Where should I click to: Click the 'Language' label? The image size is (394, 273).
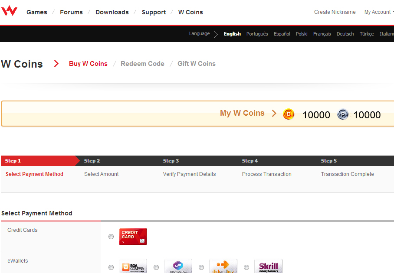click(199, 34)
